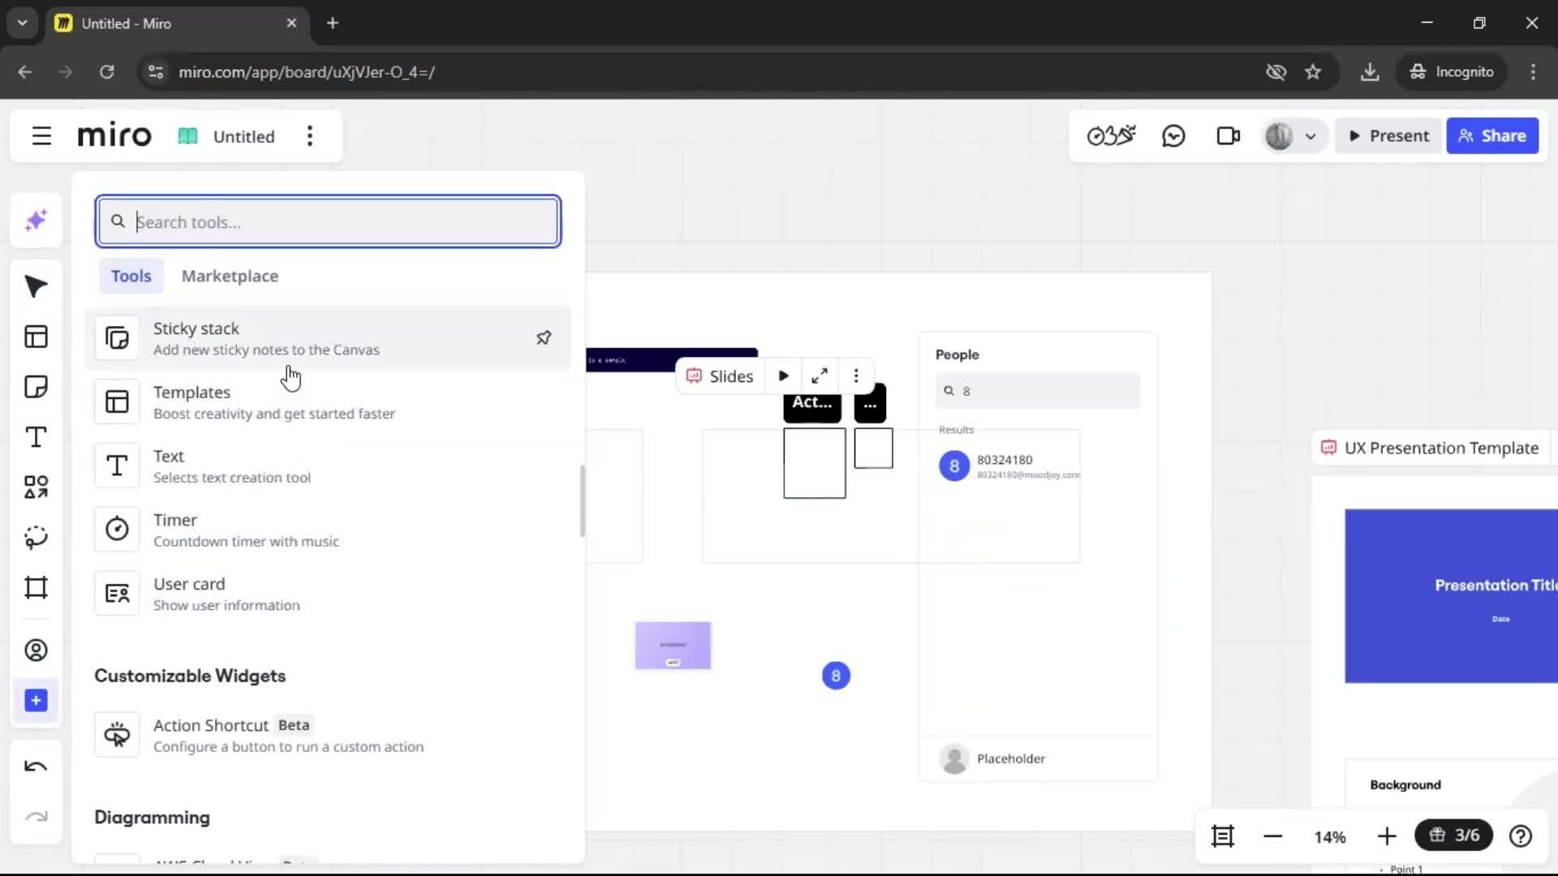Screen dimensions: 1558x876
Task: Select Sticky stack tool
Action: point(328,338)
